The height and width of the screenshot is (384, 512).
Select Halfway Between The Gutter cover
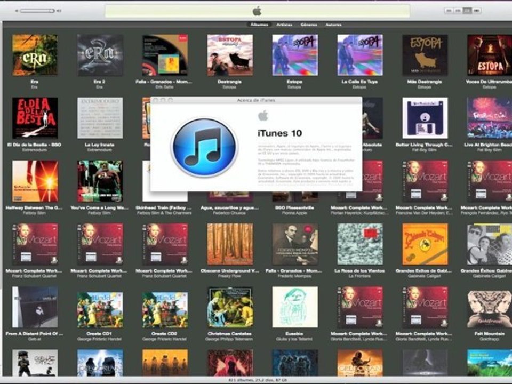pyautogui.click(x=35, y=181)
